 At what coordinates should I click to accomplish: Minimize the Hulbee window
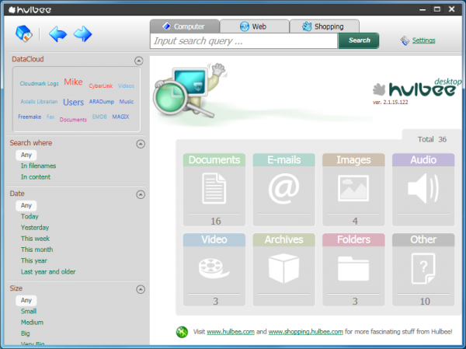(423, 10)
